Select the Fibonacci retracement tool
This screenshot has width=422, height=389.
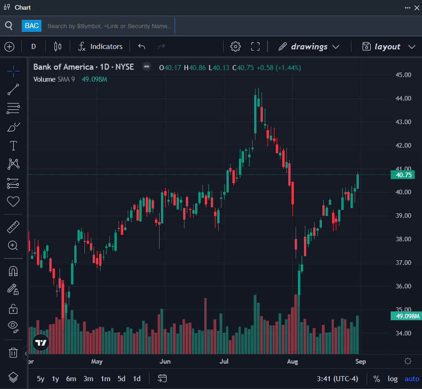(x=13, y=108)
